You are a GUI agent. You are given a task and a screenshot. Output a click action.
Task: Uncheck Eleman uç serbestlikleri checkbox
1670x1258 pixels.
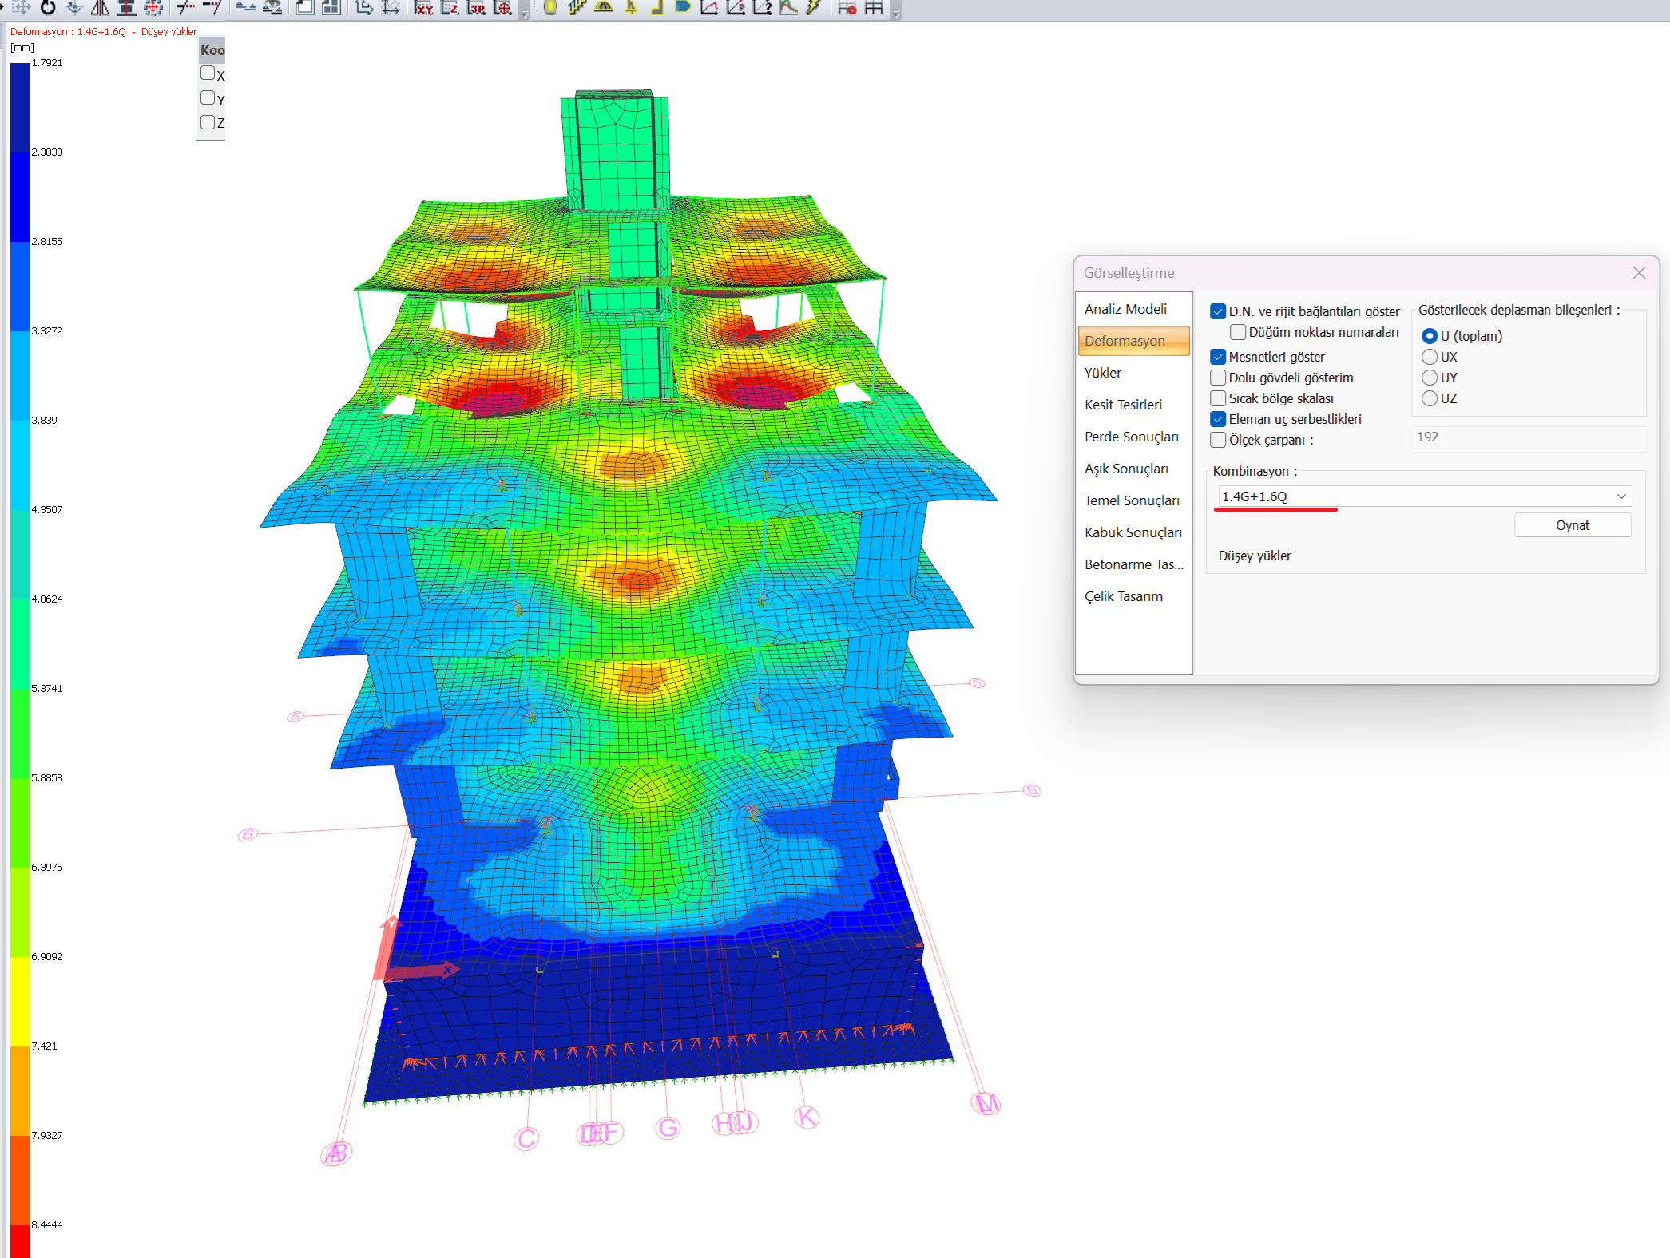pyautogui.click(x=1218, y=419)
